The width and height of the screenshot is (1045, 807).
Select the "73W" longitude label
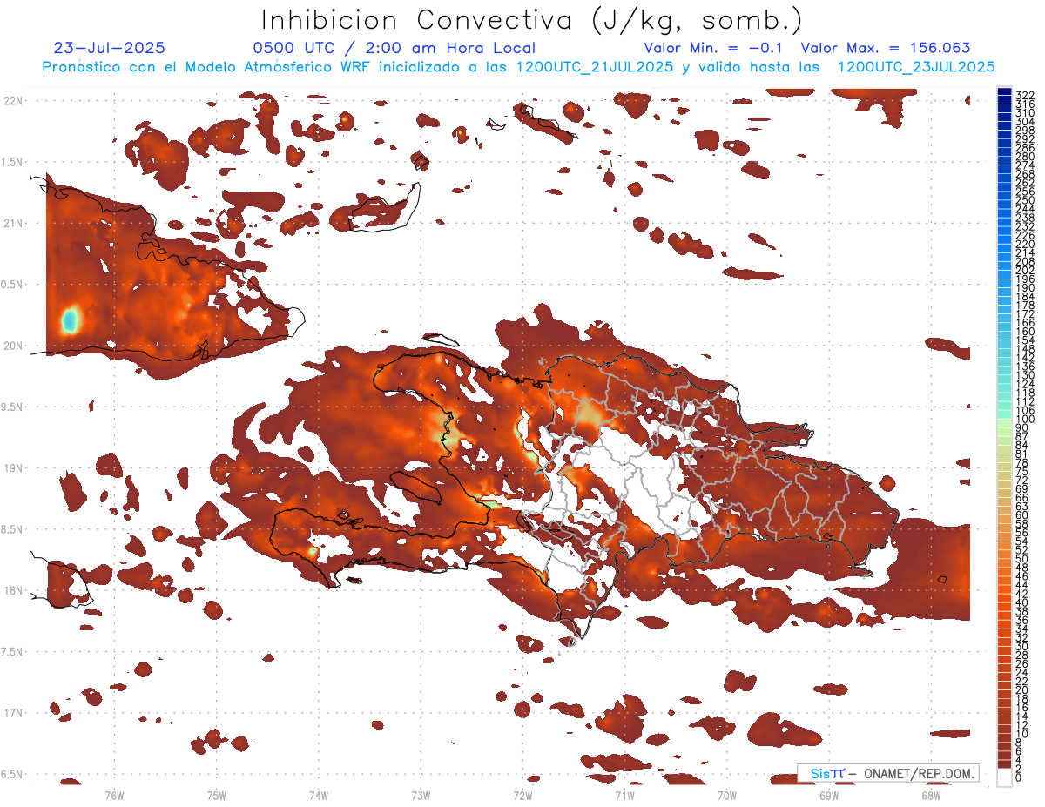[421, 795]
